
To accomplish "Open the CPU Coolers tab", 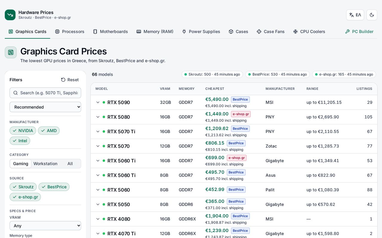I will click(309, 32).
